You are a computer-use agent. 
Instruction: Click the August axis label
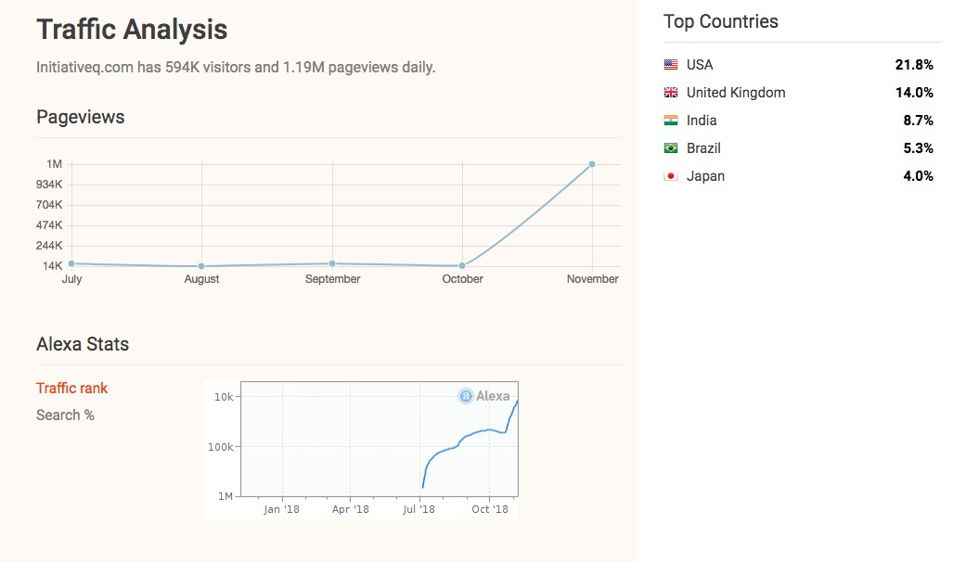[201, 279]
